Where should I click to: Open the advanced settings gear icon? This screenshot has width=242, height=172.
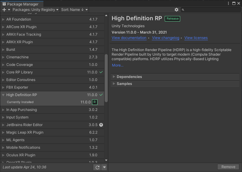pos(177,10)
